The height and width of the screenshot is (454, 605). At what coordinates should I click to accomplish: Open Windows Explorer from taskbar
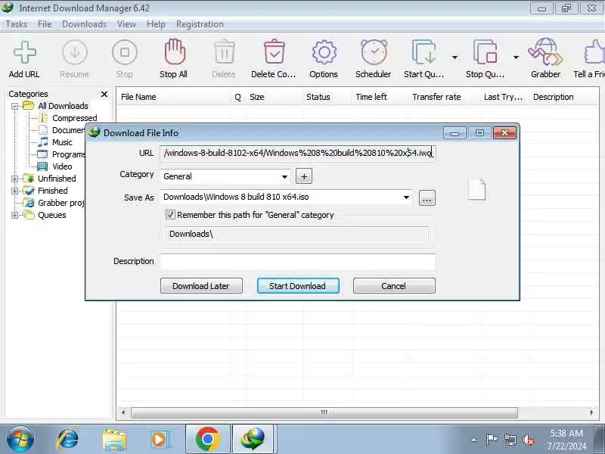point(115,440)
